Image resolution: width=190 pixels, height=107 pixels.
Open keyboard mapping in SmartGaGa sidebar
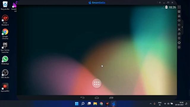point(179,12)
